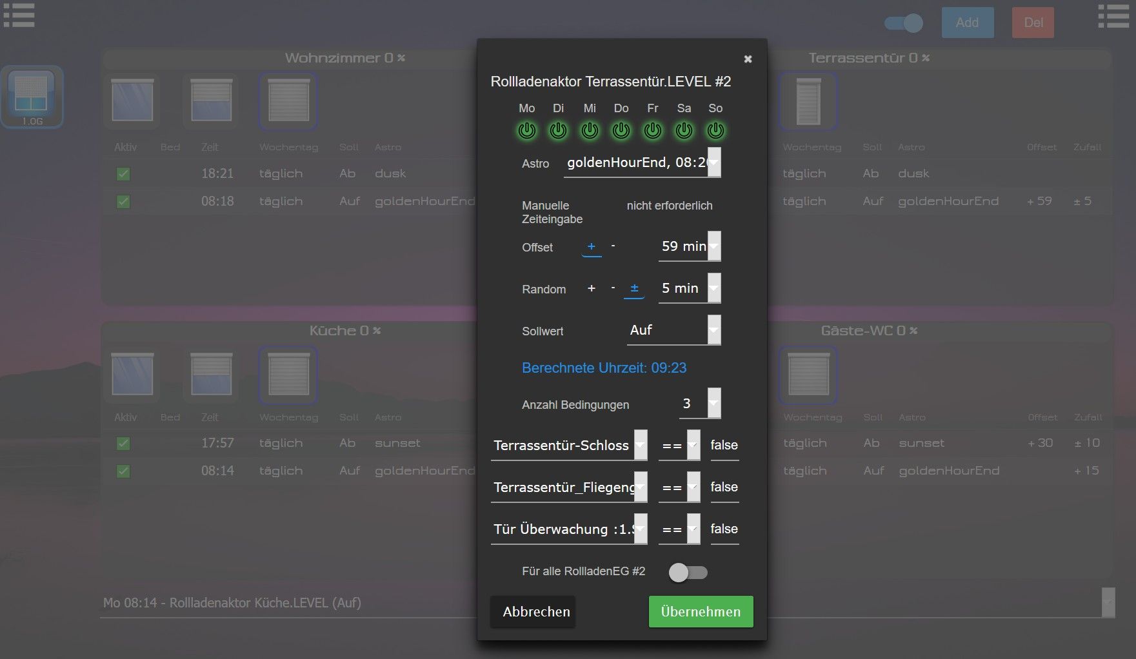Viewport: 1136px width, 659px height.
Task: Close the dialog with X icon
Action: tap(748, 59)
